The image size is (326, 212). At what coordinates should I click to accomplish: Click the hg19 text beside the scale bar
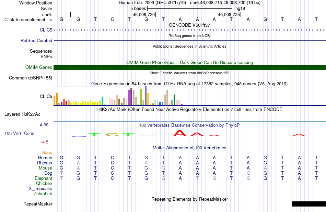240,9
